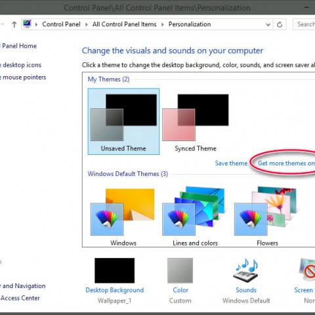Open the address bar history dropdown
The image size is (315, 315).
(268, 24)
